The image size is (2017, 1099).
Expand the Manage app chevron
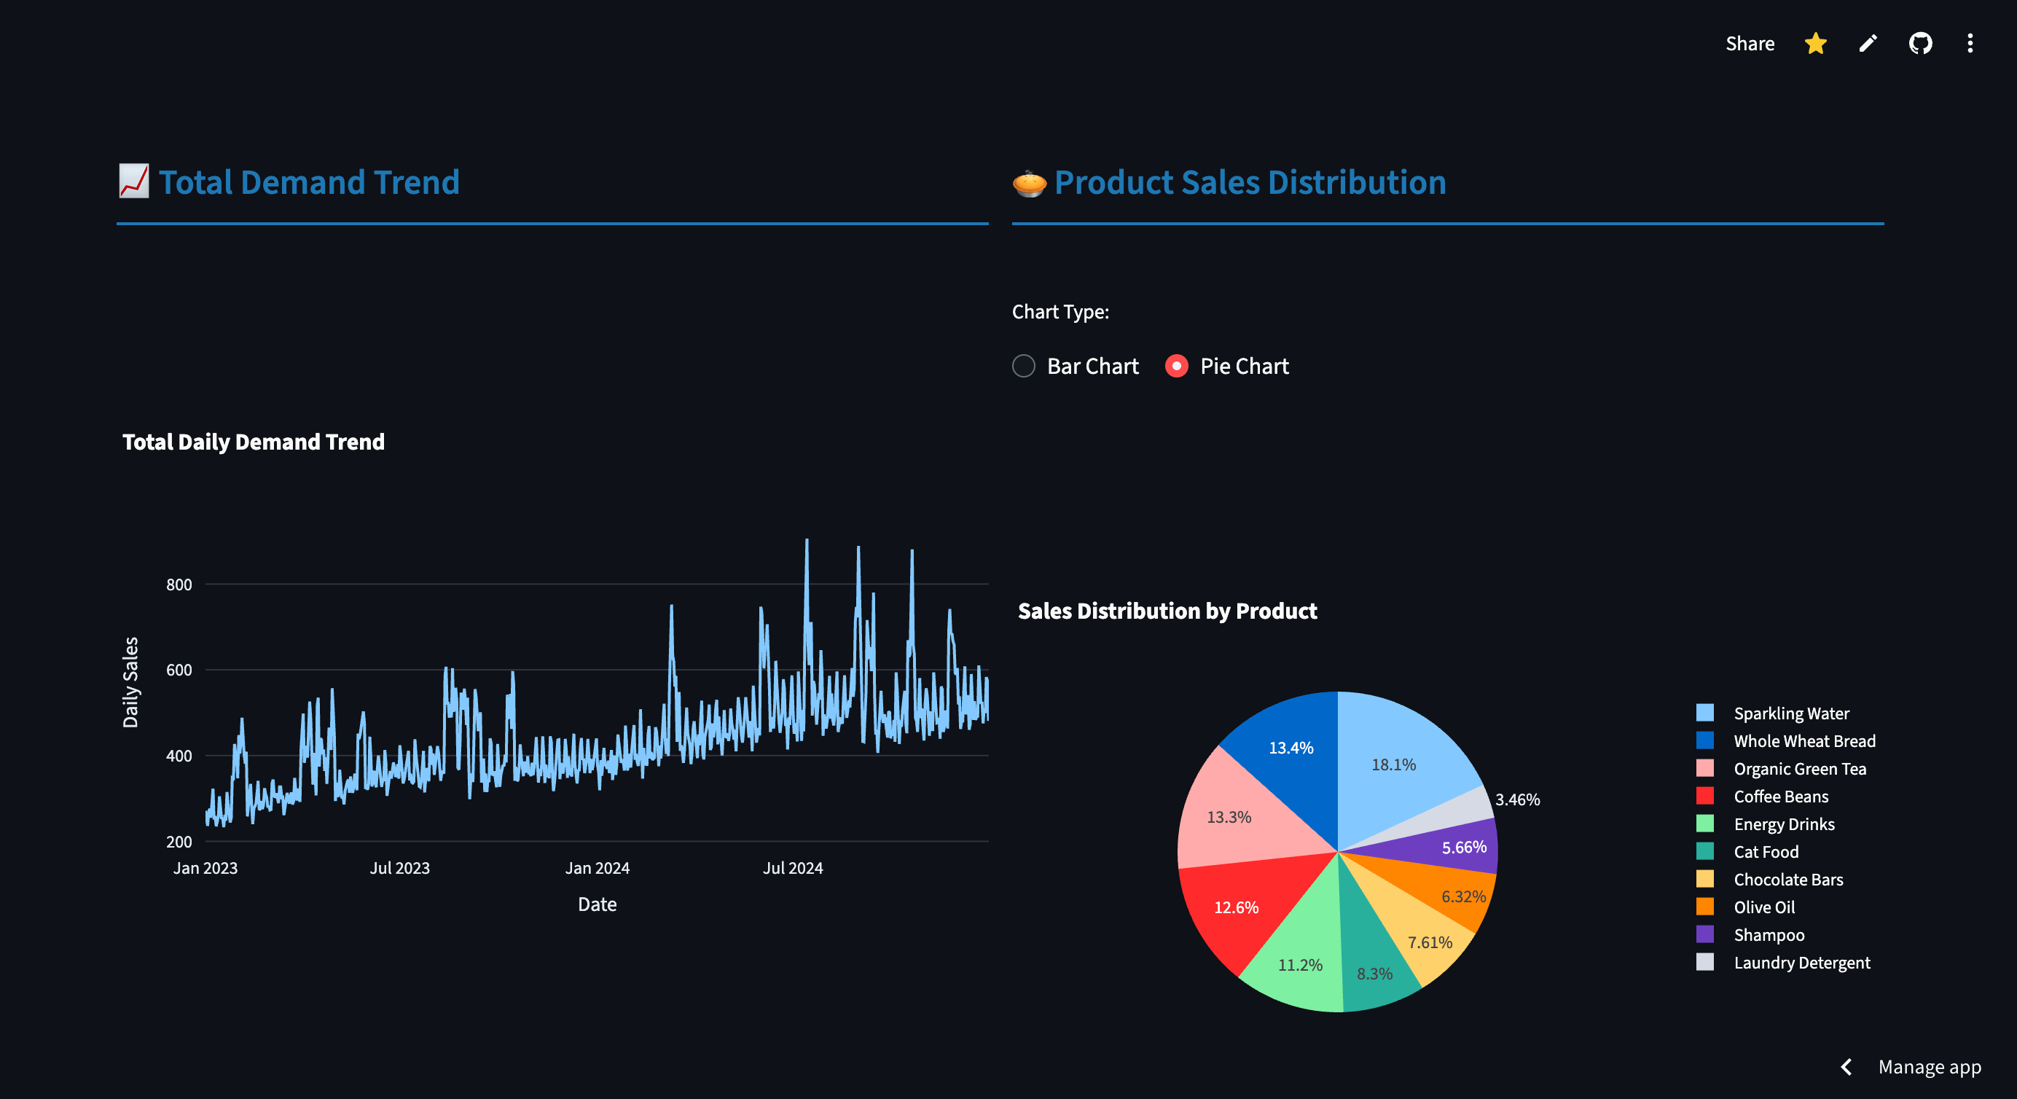[x=1846, y=1067]
